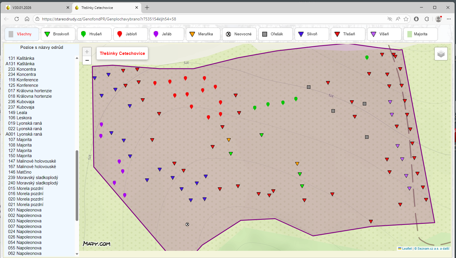456x258 pixels.
Task: Toggle the Slivoň filter
Action: (312, 34)
